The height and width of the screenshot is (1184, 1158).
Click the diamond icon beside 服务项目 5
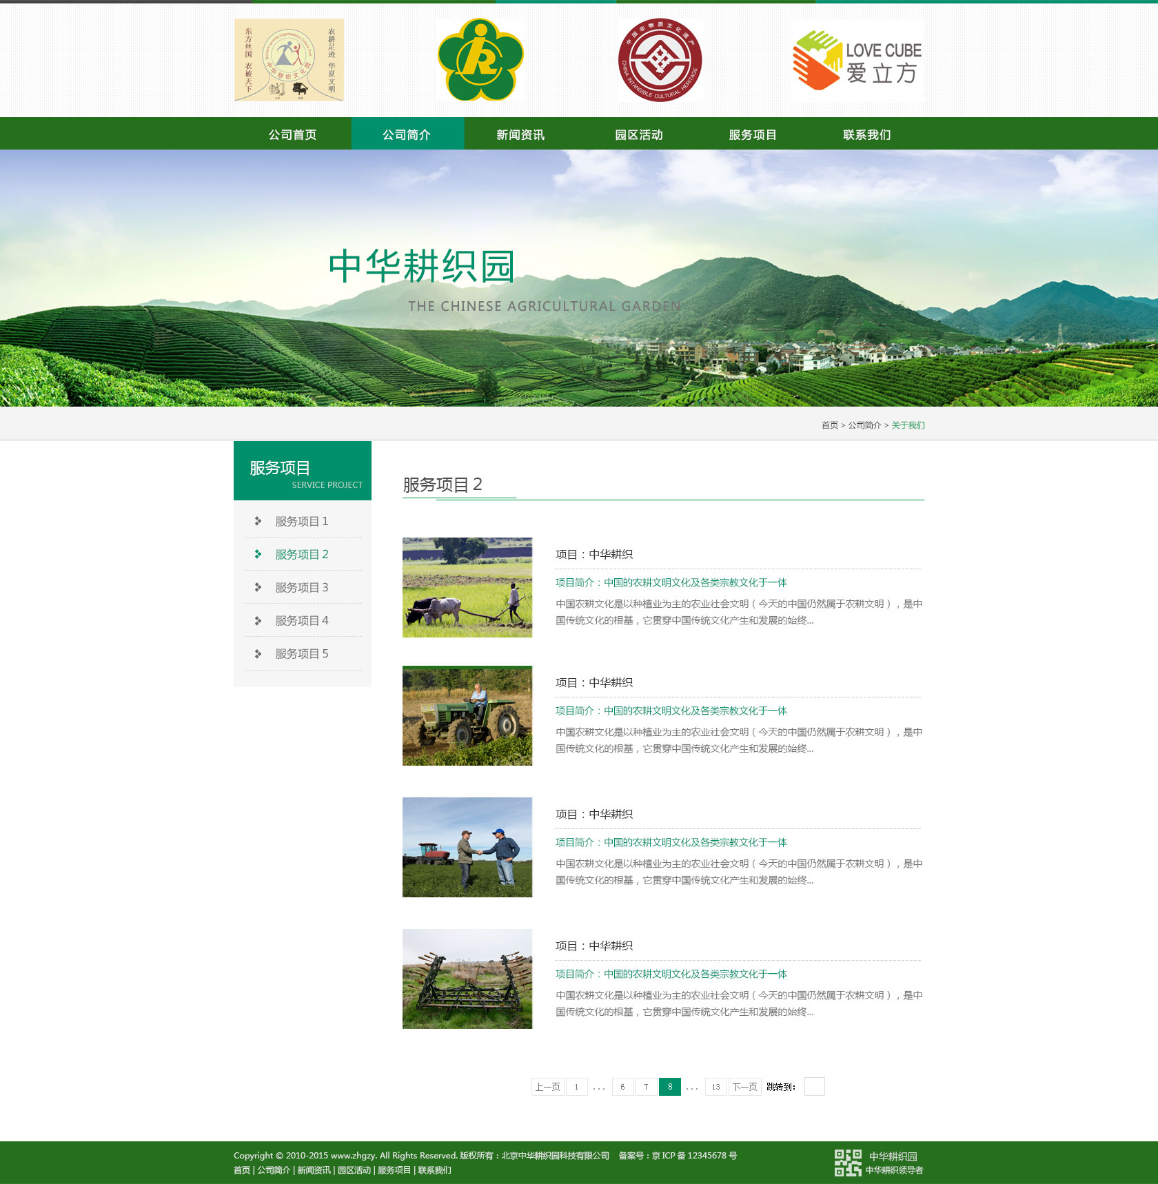click(x=258, y=653)
